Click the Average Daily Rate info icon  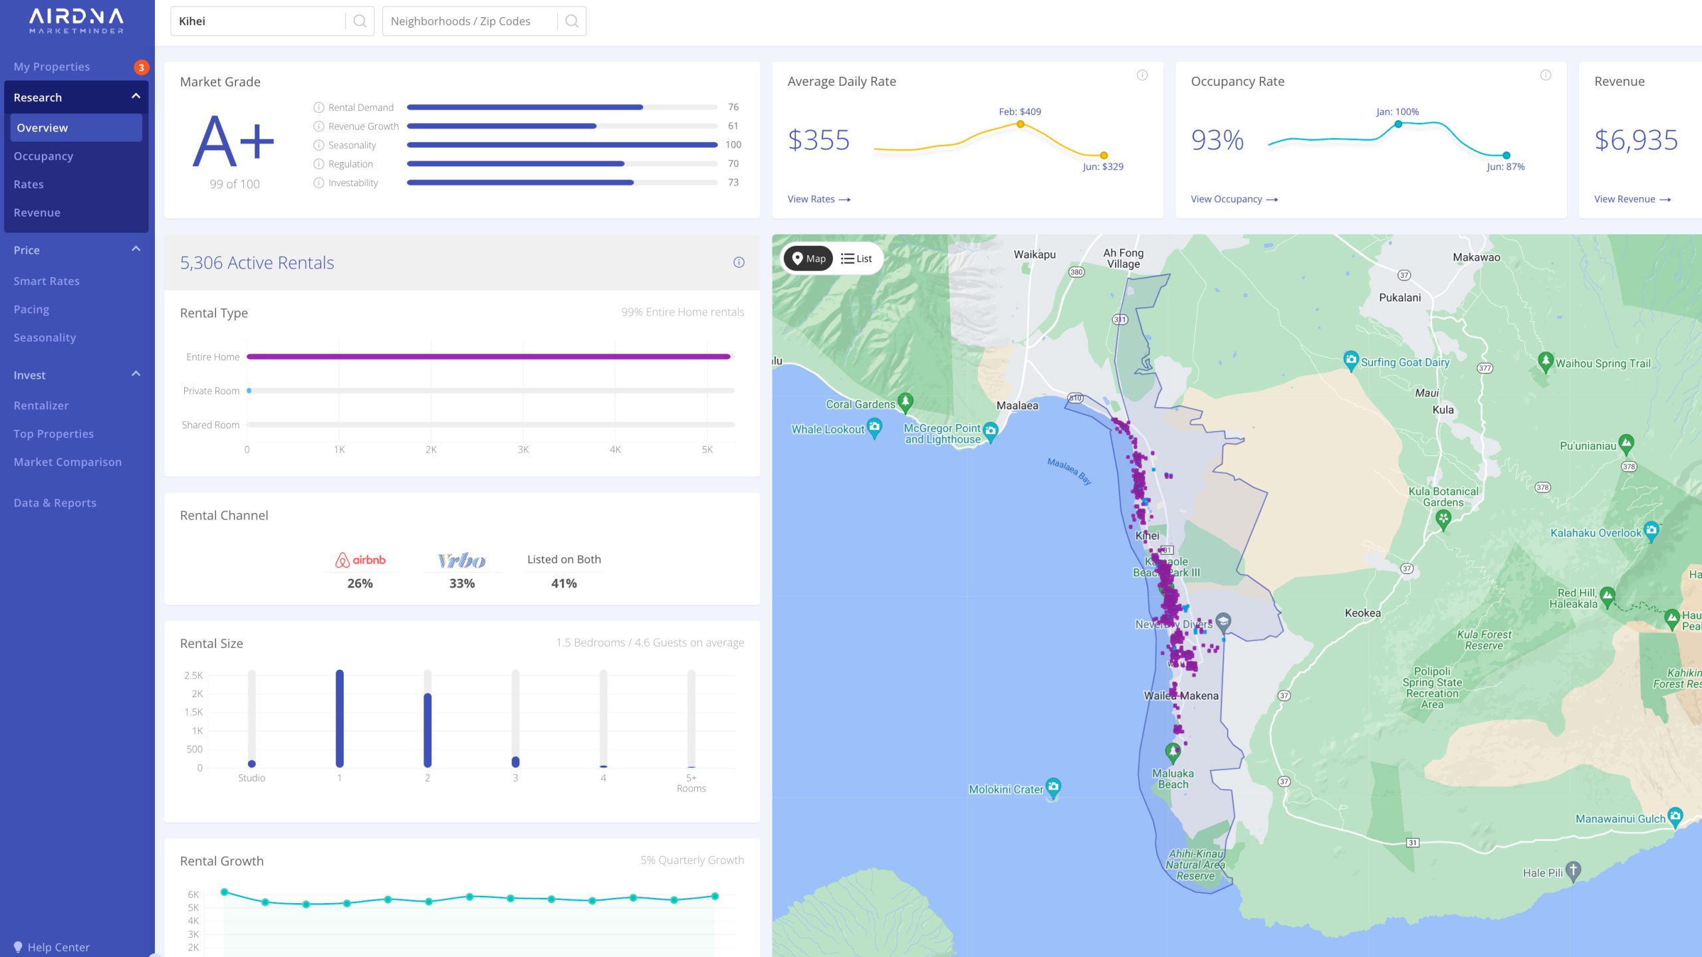[x=1142, y=75]
